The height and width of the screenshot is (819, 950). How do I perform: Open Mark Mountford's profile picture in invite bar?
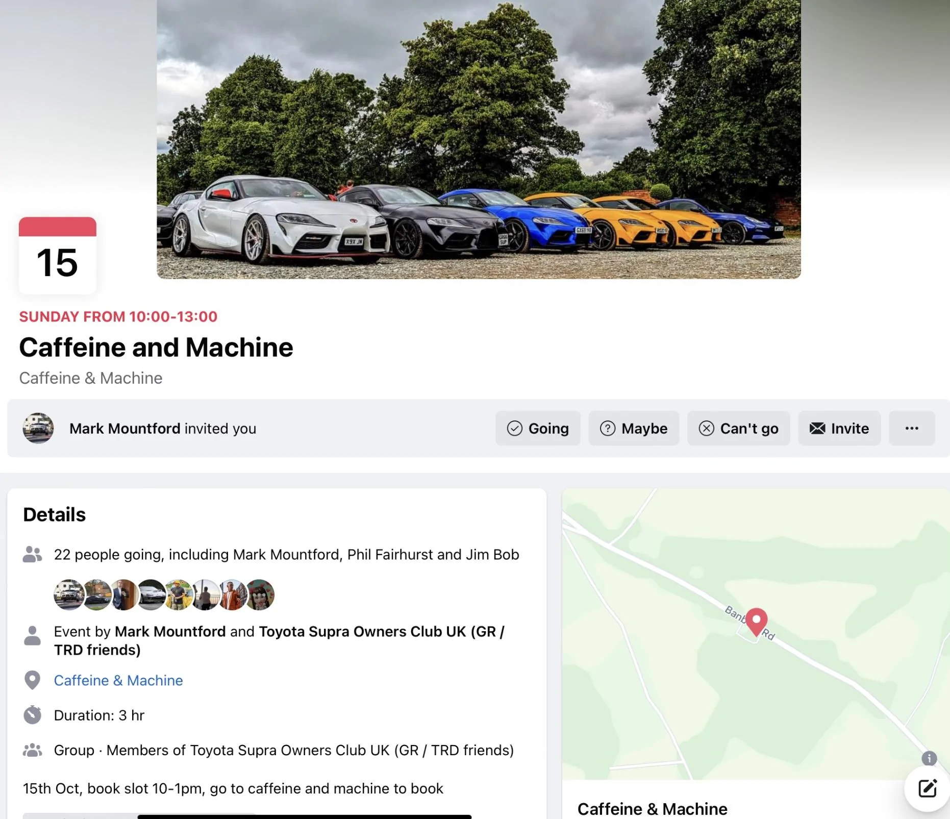(x=38, y=428)
